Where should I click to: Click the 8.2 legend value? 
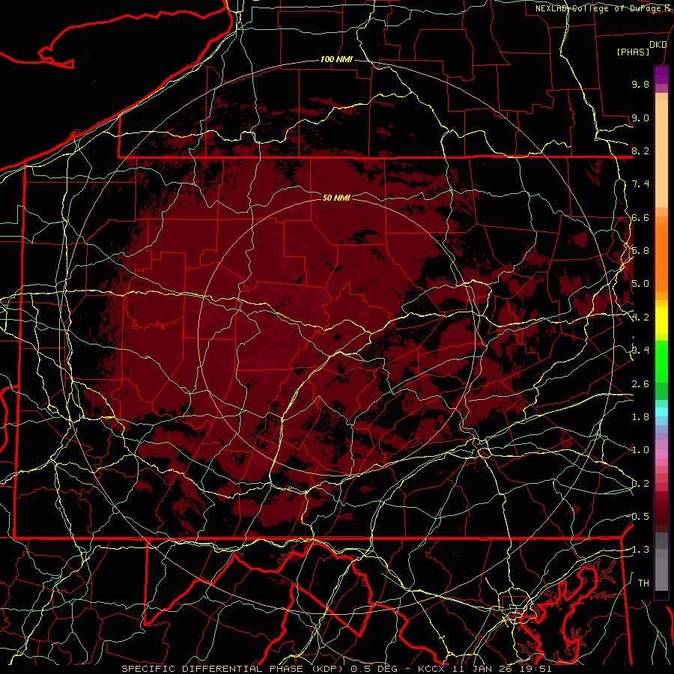[x=640, y=151]
